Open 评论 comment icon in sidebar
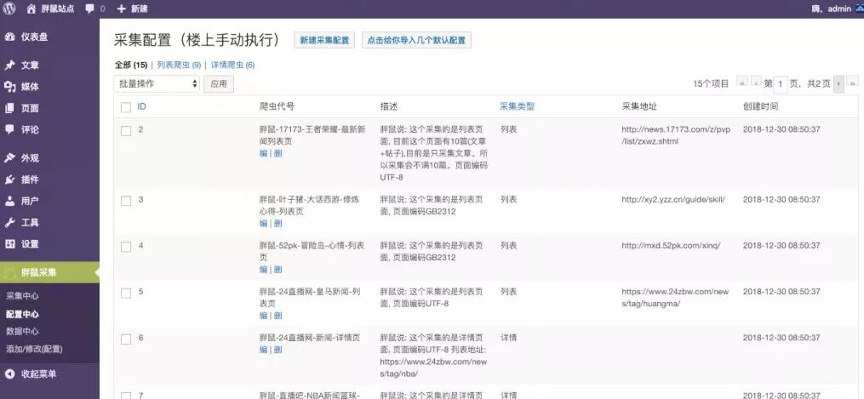Viewport: 864px width, 399px height. [9, 130]
